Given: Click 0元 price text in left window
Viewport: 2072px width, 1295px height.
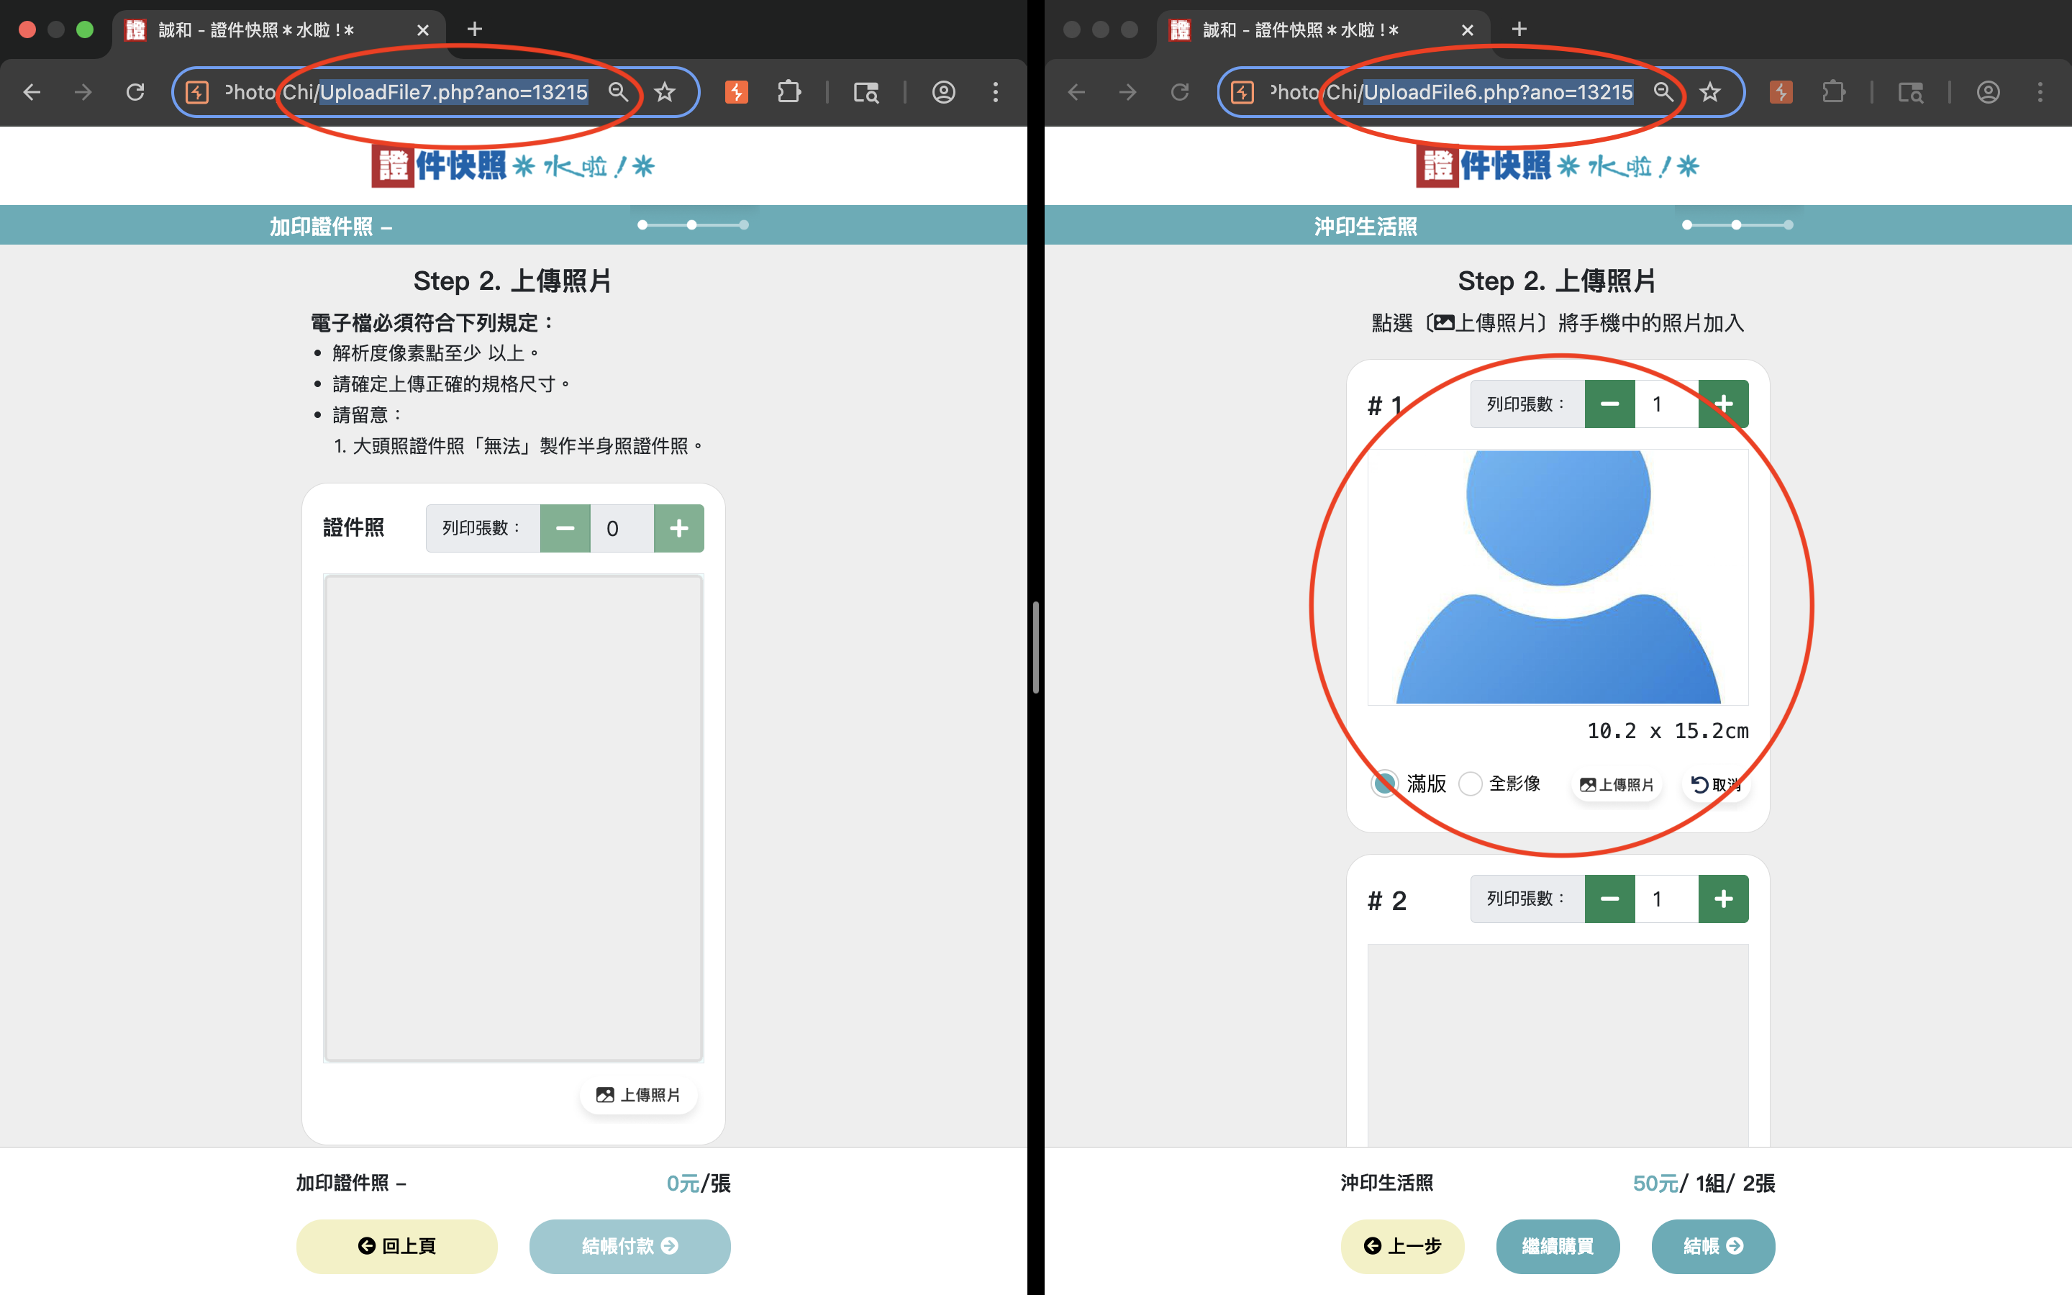Looking at the screenshot, I should tap(683, 1183).
